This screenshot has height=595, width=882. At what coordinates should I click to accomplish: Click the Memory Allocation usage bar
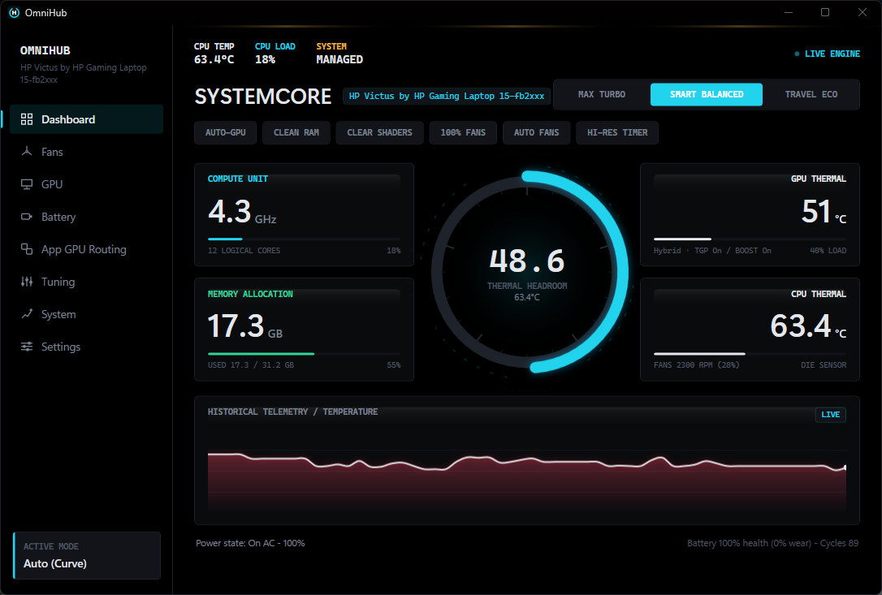[305, 354]
